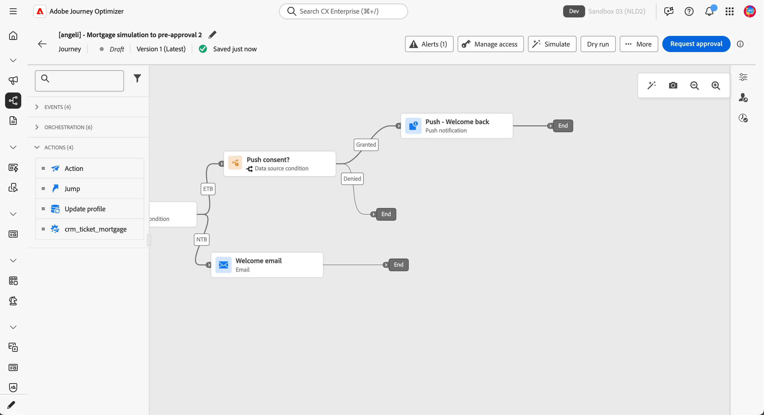Click the Simulate button

click(552, 44)
